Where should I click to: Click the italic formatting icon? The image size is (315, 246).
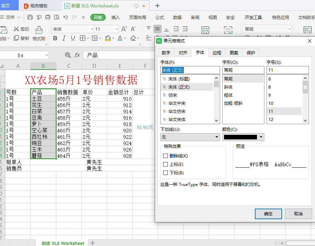click(x=64, y=38)
